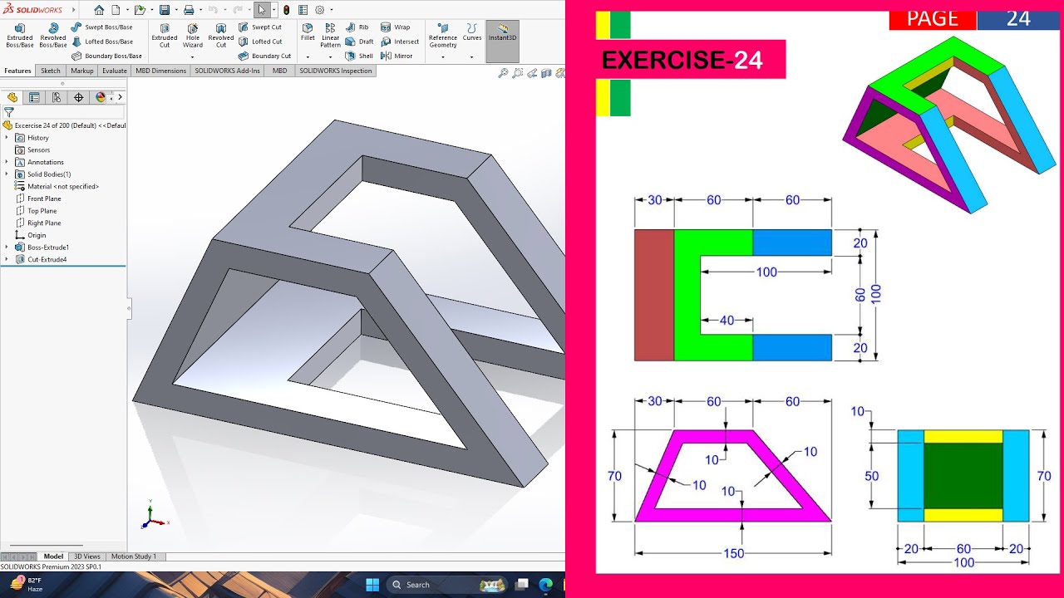
Task: Select the Revolved Boss/Base tool
Action: pyautogui.click(x=53, y=36)
